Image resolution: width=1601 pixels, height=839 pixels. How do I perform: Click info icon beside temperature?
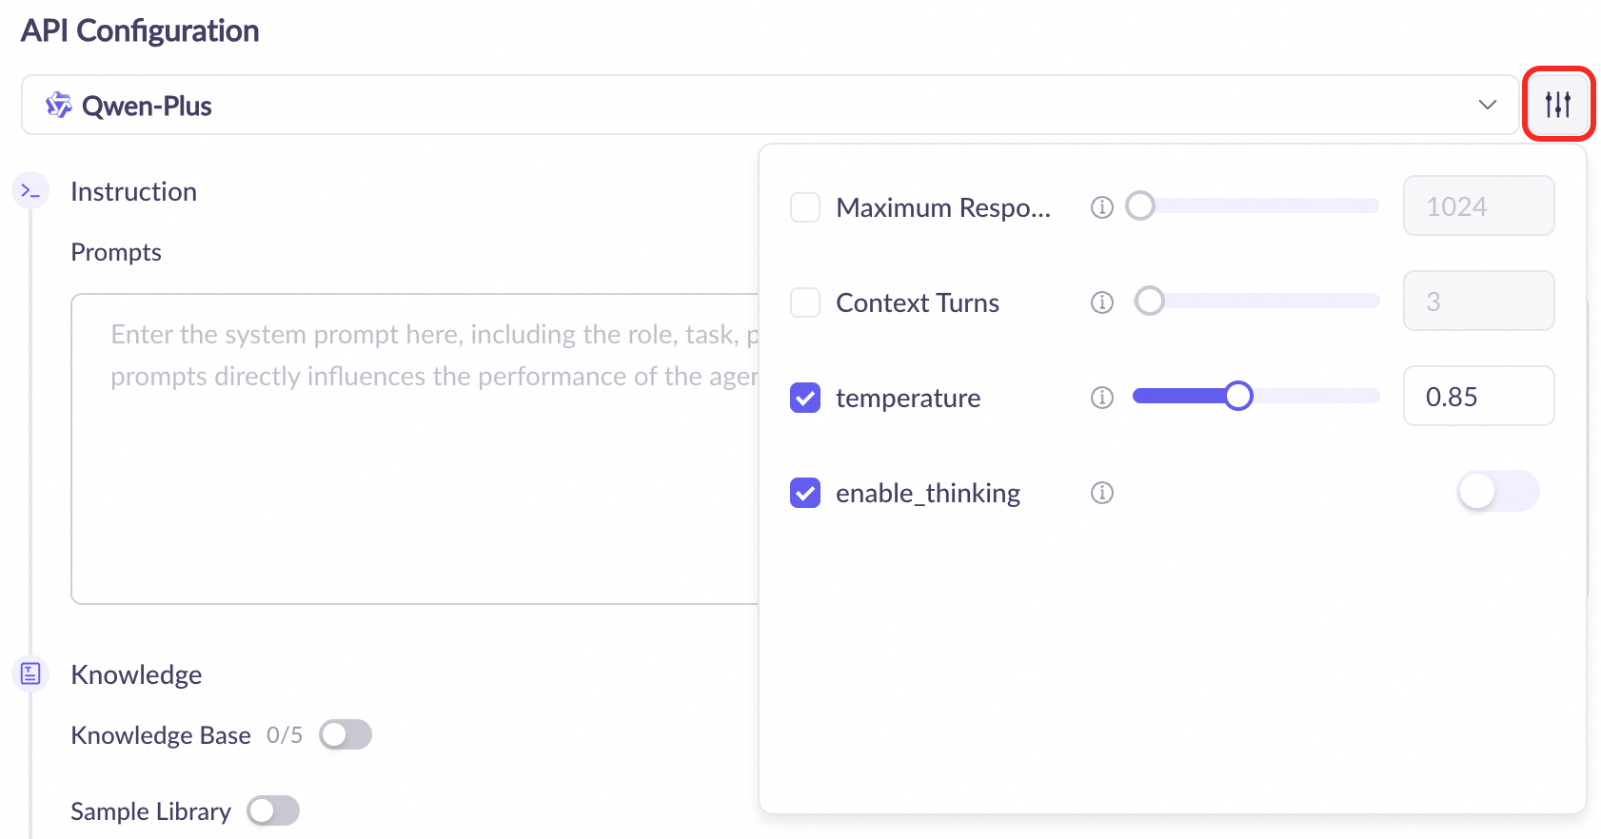1101,398
